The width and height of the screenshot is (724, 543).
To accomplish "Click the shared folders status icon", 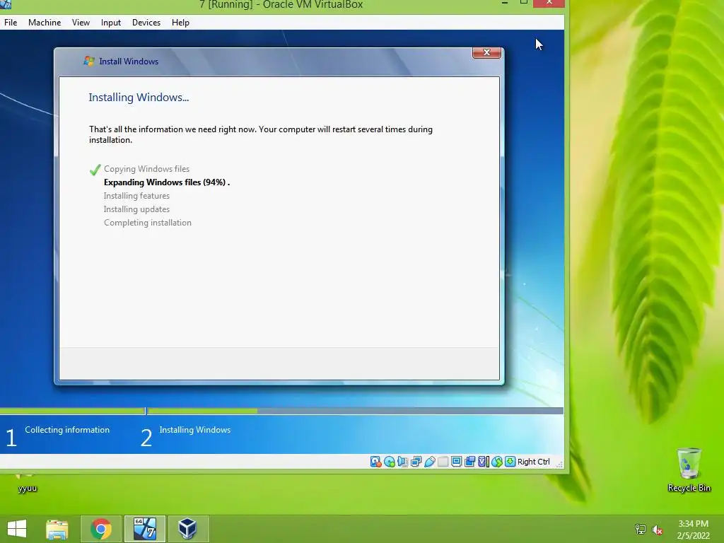I will coord(443,462).
